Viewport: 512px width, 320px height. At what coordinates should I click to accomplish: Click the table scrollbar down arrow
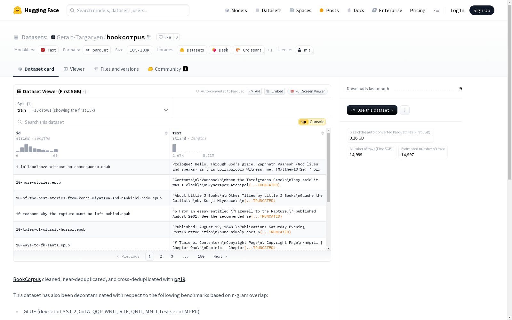coord(328,248)
